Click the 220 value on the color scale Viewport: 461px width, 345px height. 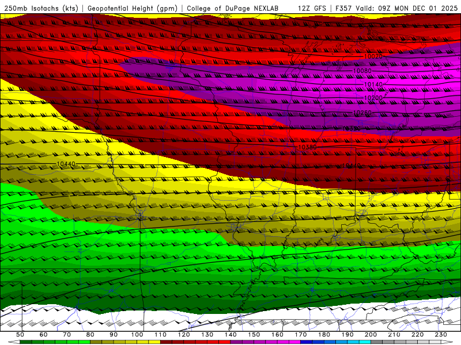pos(417,335)
